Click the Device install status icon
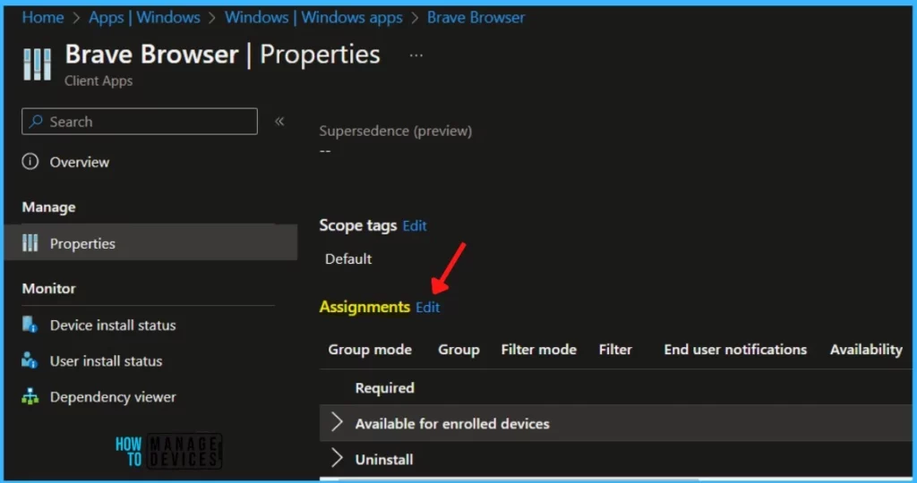The width and height of the screenshot is (917, 483). [x=30, y=324]
